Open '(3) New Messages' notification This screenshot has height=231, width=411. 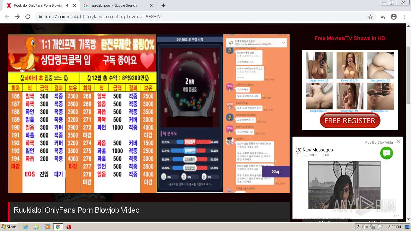(x=314, y=150)
